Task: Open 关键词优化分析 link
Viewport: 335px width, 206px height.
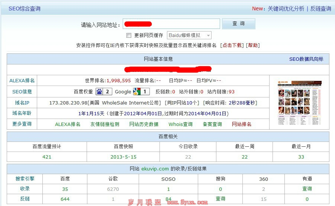Action: 286,9
